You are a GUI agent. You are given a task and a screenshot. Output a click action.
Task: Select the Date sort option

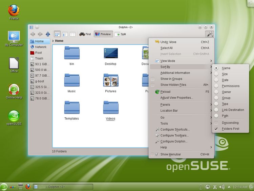click(216, 80)
